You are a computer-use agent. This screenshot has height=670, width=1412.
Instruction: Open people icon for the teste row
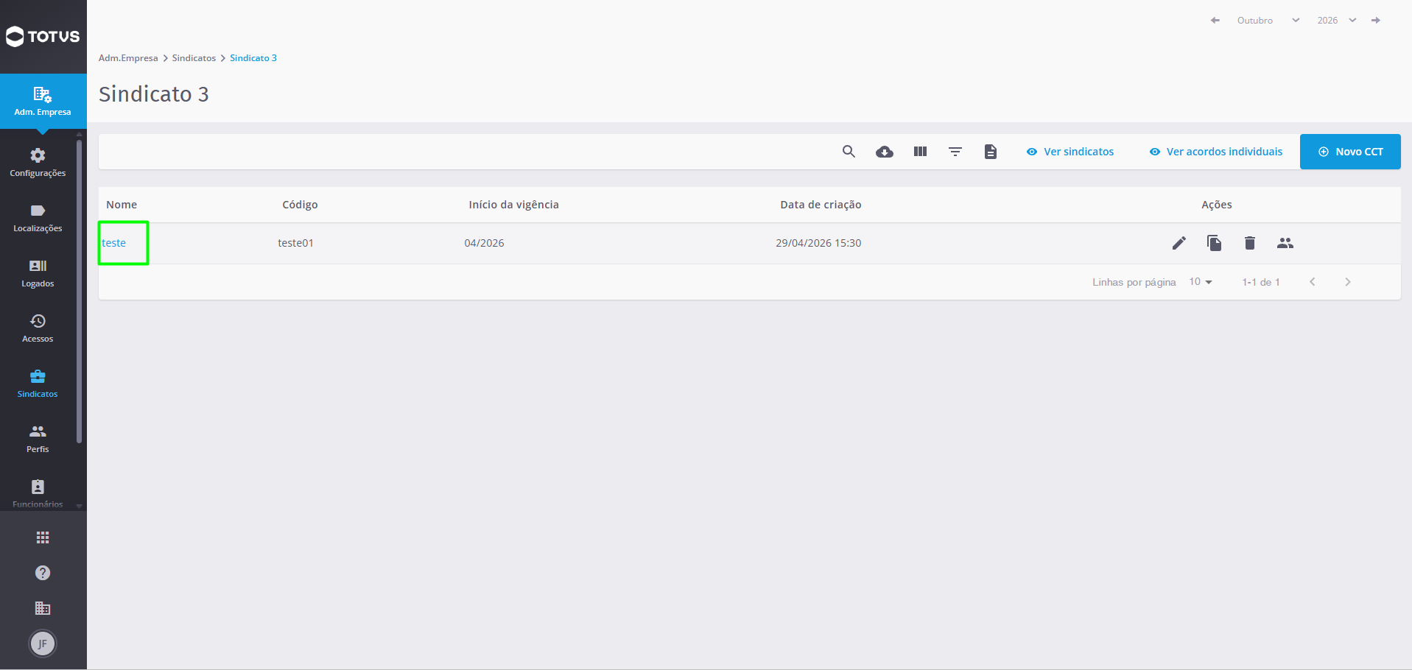coord(1285,243)
